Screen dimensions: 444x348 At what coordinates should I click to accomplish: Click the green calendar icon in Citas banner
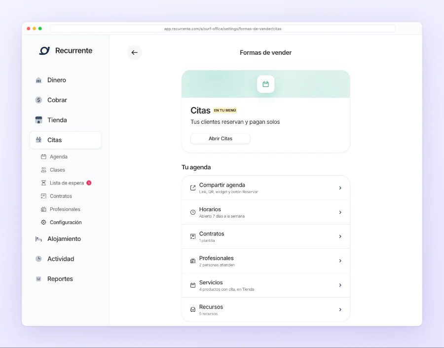(265, 84)
